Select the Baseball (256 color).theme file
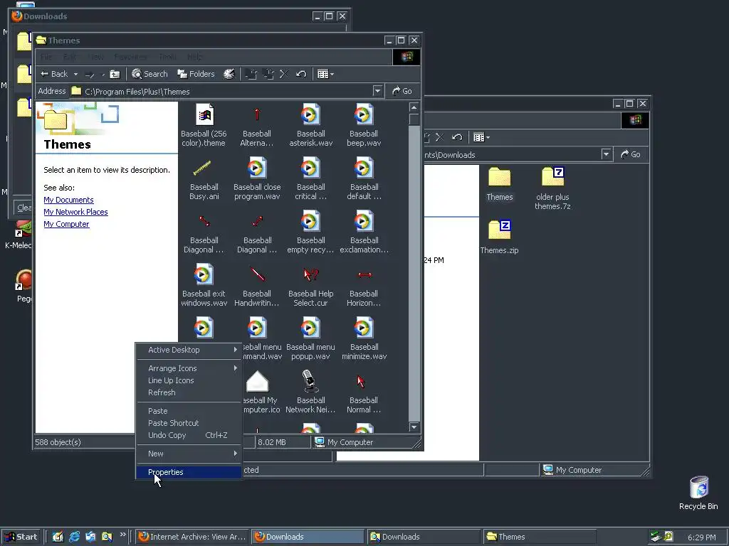 click(x=204, y=125)
